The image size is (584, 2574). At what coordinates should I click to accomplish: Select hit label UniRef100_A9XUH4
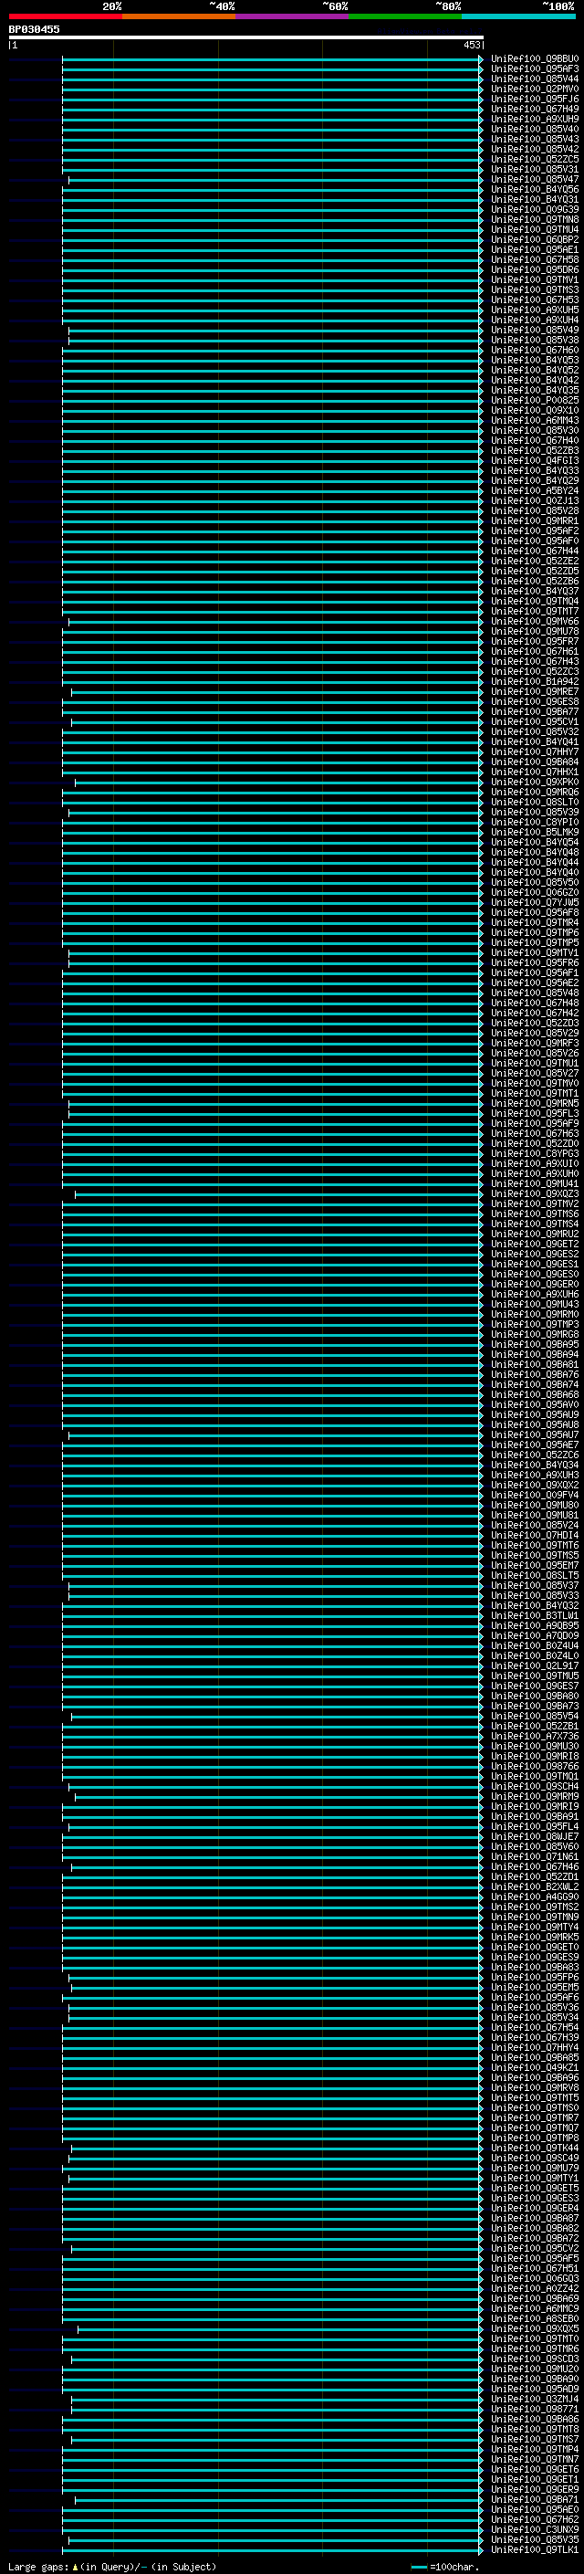535,320
